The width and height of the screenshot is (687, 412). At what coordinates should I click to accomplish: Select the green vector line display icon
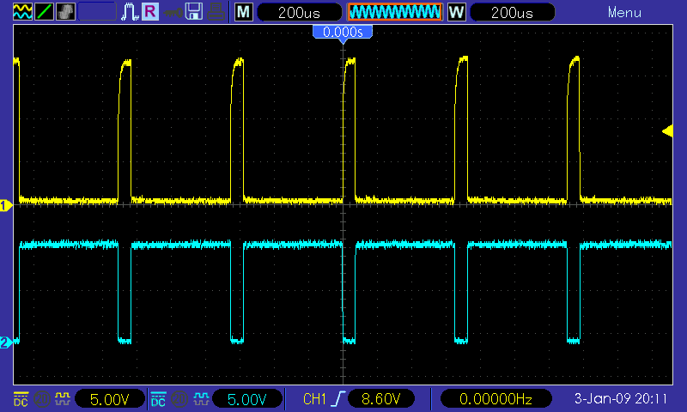44,12
